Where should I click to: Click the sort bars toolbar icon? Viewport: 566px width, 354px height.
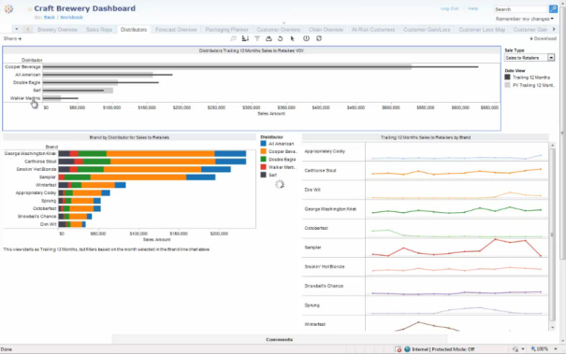[245, 38]
